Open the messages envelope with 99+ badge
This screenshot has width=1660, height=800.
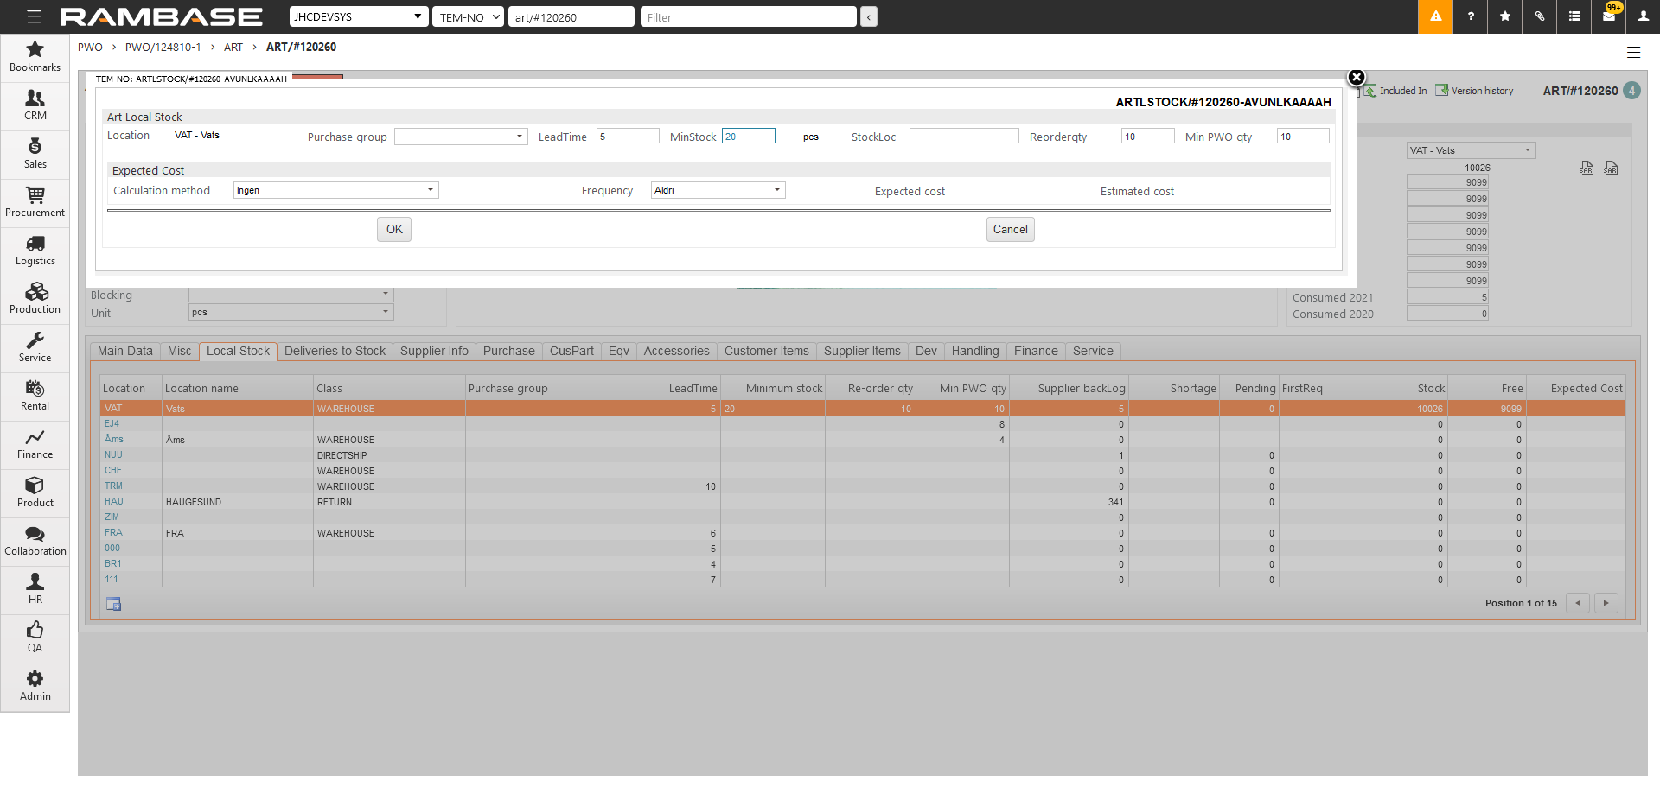coord(1608,16)
